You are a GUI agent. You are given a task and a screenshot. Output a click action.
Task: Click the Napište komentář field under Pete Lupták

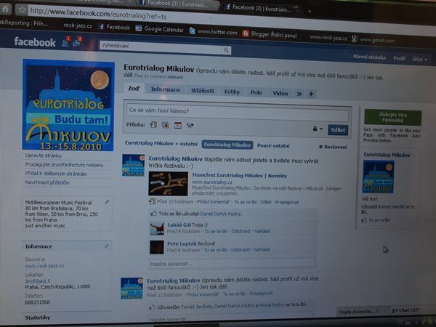point(232,264)
